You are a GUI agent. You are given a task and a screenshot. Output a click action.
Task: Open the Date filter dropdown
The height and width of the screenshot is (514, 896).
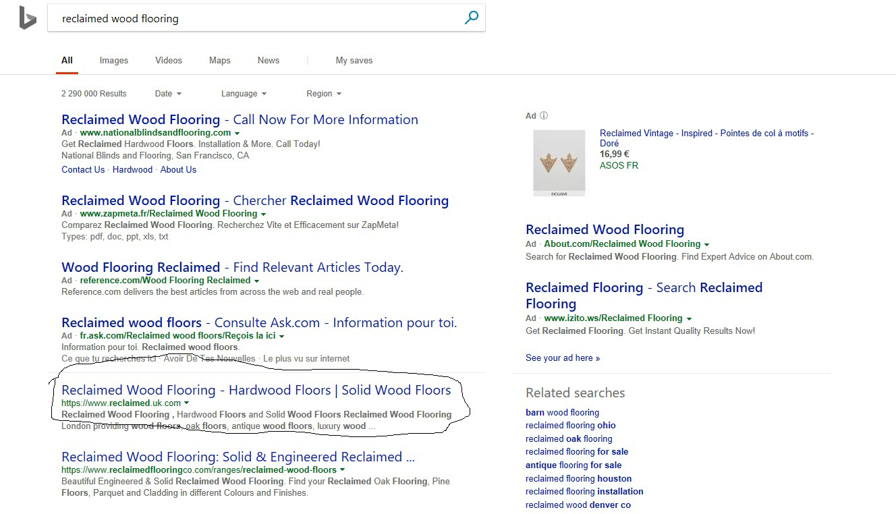pyautogui.click(x=168, y=94)
